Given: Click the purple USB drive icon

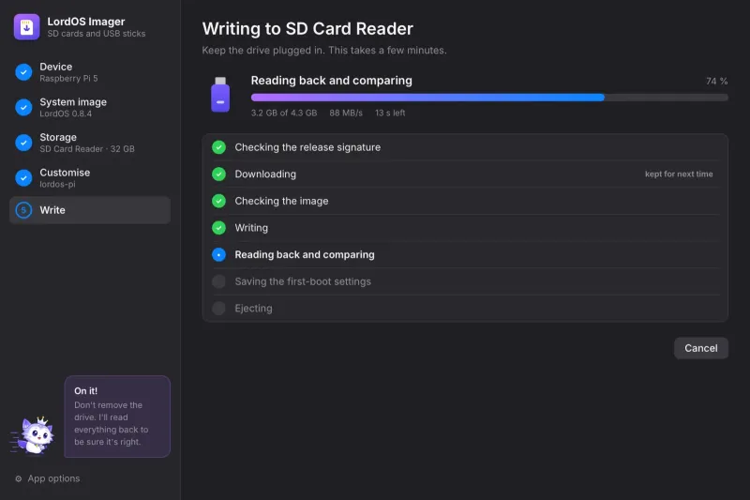Looking at the screenshot, I should coord(220,95).
